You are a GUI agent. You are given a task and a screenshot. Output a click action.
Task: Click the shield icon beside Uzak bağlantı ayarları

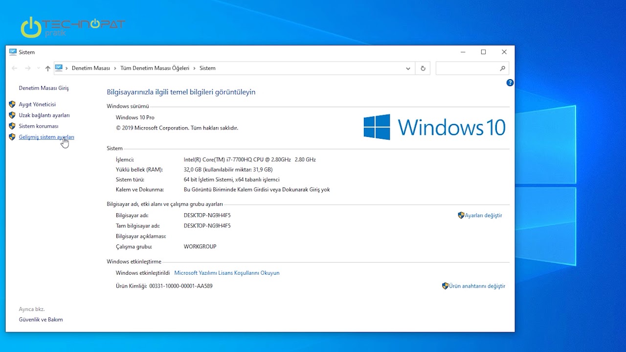point(12,115)
